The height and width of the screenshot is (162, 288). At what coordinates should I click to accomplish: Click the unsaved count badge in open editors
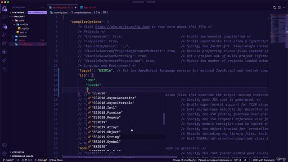(x=37, y=13)
